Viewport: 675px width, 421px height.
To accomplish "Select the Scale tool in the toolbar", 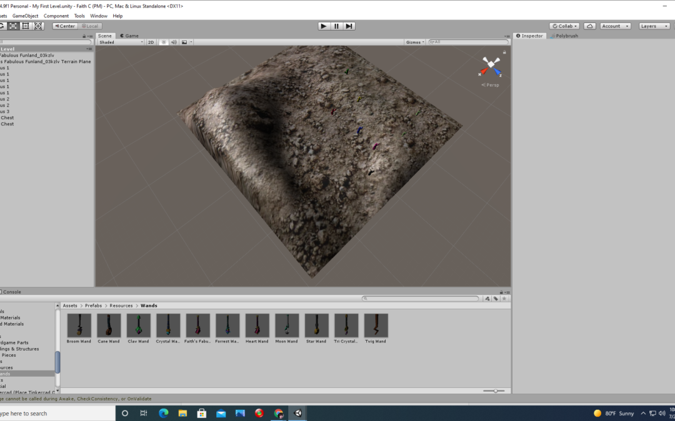I will click(14, 26).
